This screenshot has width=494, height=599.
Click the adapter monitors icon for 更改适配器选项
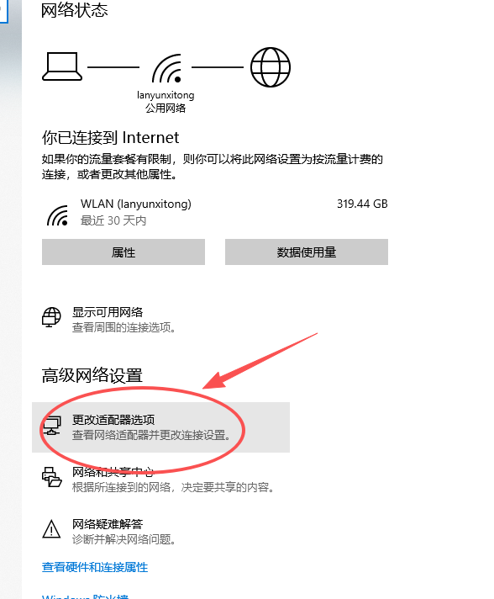coord(52,426)
